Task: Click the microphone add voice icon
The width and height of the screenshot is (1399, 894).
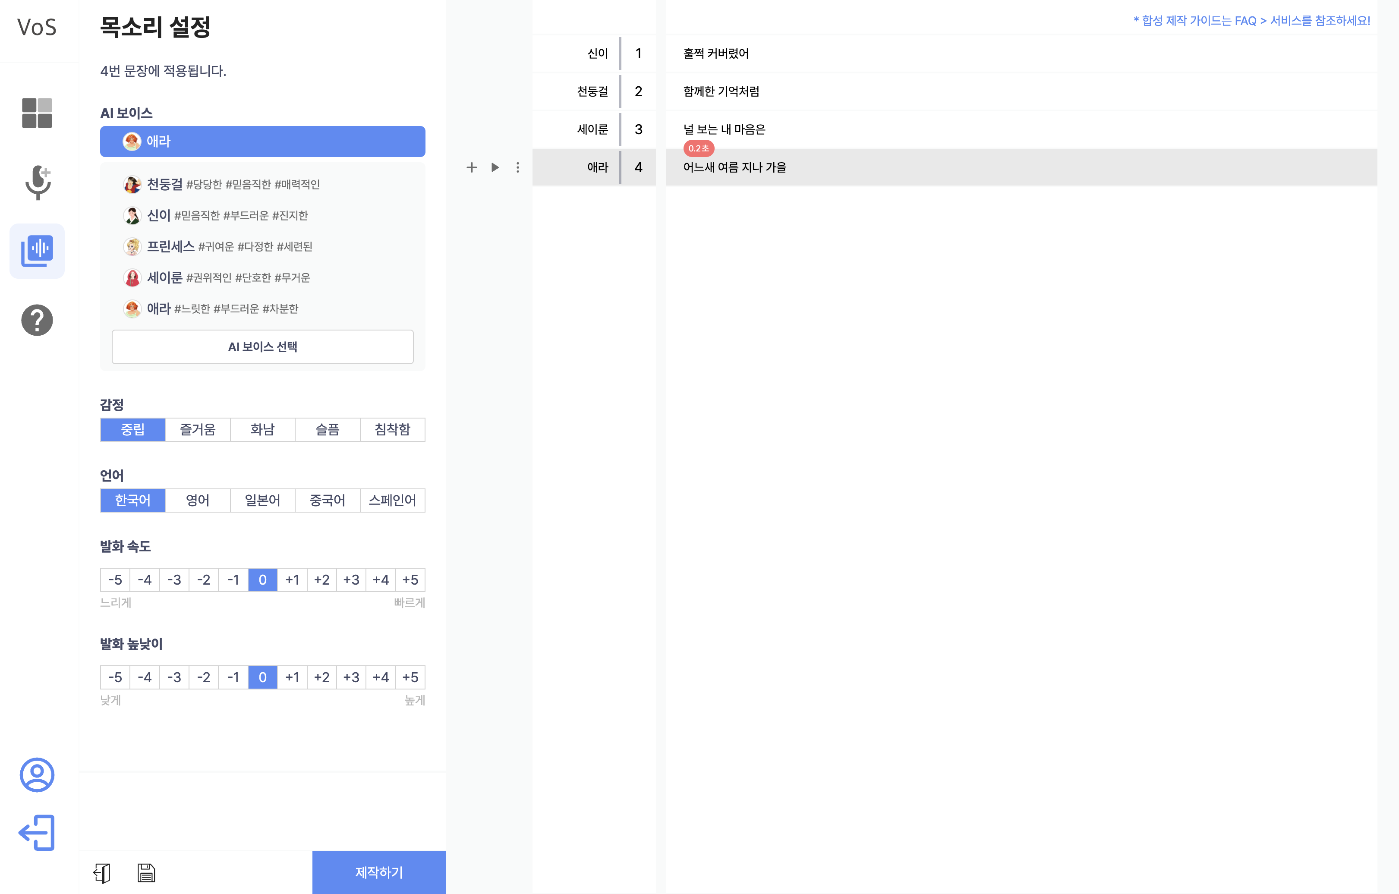Action: pos(38,183)
